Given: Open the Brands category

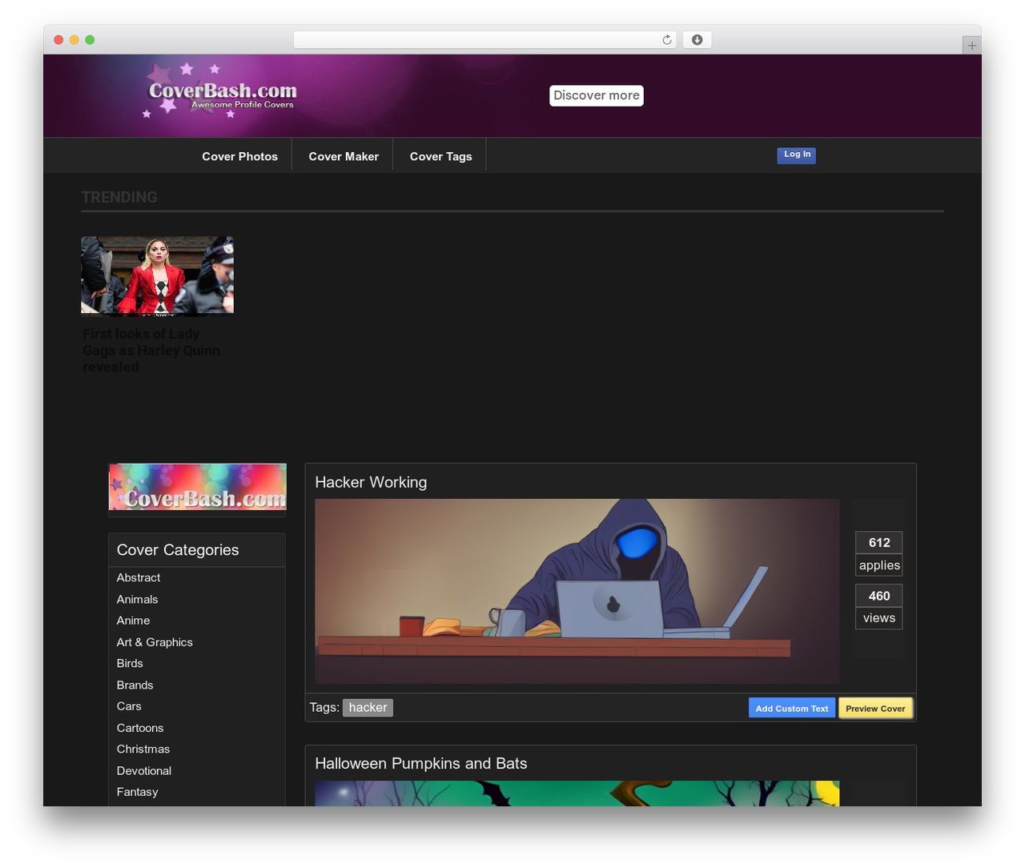Looking at the screenshot, I should [x=135, y=685].
